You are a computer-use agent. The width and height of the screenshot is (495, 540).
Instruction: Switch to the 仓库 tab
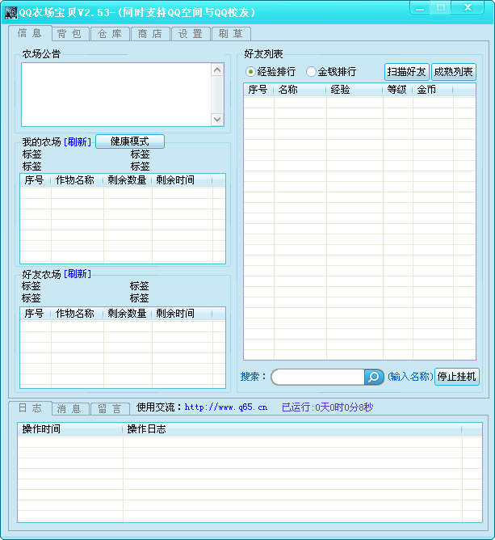pos(110,34)
